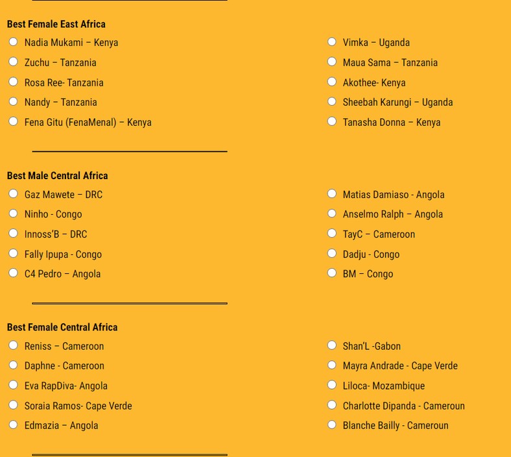
Task: Vote for Mayra Andrade - Cape Verde
Action: click(x=331, y=365)
